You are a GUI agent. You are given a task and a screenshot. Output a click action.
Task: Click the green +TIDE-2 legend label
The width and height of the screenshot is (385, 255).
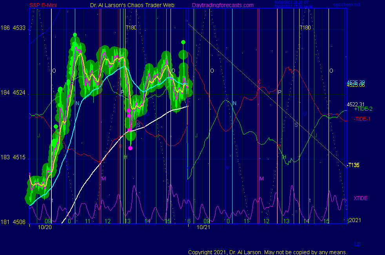click(x=363, y=109)
